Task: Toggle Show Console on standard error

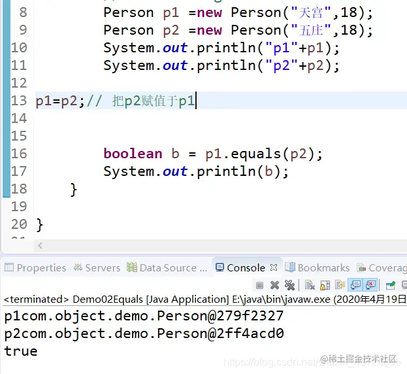Action: tap(370, 285)
